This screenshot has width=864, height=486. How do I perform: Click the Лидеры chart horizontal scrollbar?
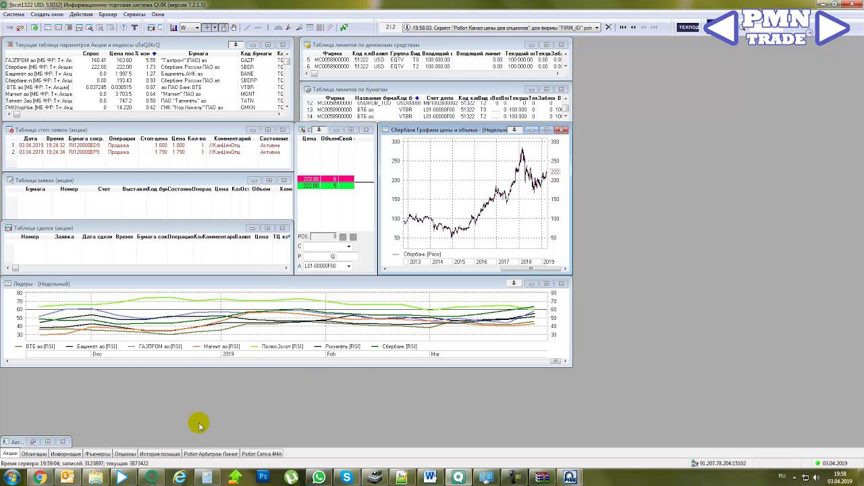click(286, 361)
